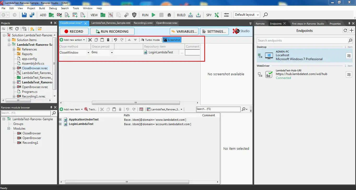
Task: Select the LambdaTest-Hub-URI WebDriver endpoint
Action: tap(301, 74)
